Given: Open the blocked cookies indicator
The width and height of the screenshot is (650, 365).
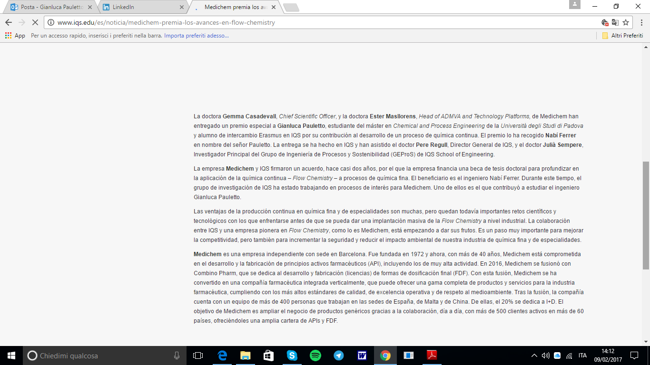Looking at the screenshot, I should coord(605,22).
